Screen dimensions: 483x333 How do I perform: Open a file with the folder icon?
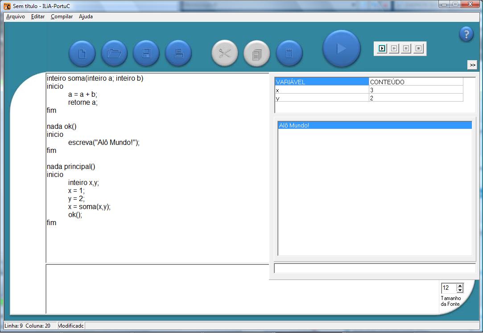(x=114, y=53)
